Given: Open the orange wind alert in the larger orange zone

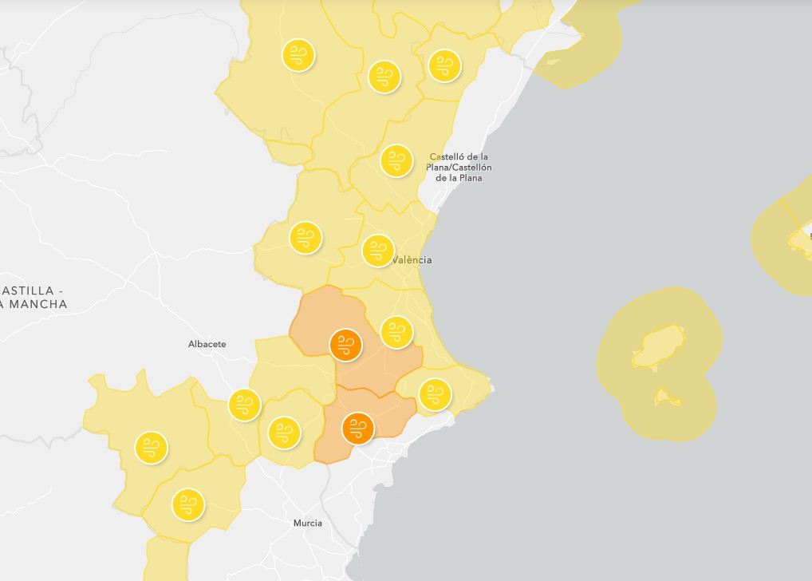Looking at the screenshot, I should [x=345, y=345].
